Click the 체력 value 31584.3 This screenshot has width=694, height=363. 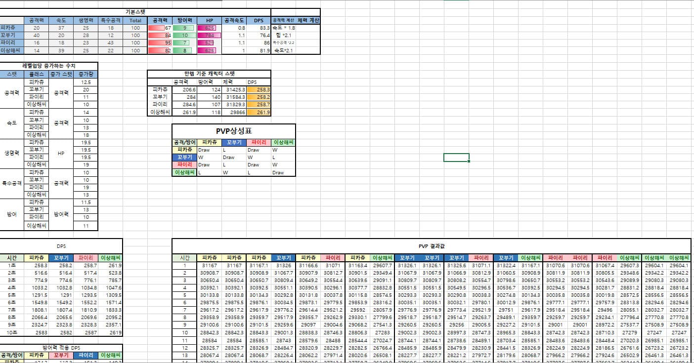pyautogui.click(x=234, y=97)
